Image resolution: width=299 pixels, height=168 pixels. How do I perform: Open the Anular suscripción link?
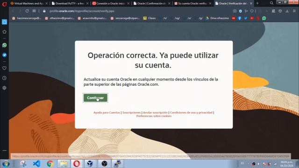(155, 112)
